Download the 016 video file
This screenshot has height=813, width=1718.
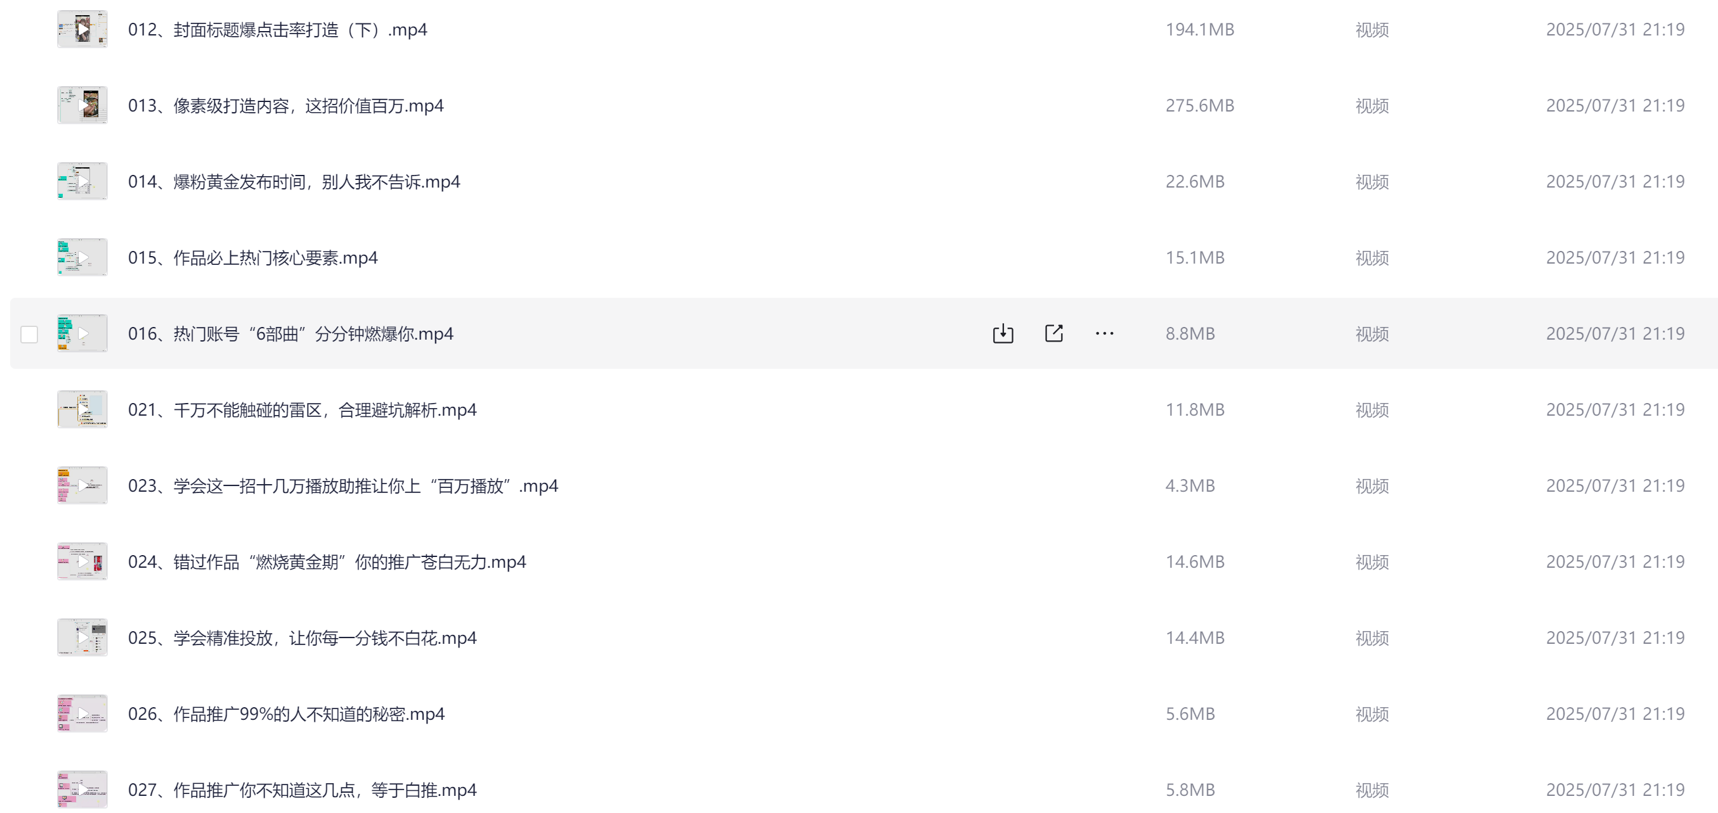1003,333
